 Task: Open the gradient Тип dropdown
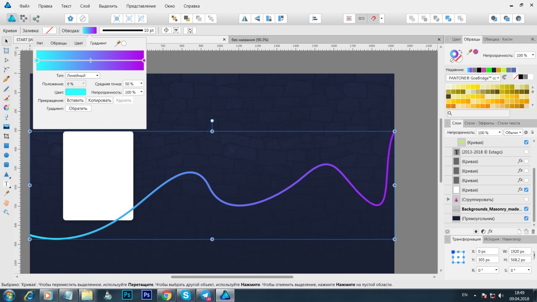coord(82,75)
